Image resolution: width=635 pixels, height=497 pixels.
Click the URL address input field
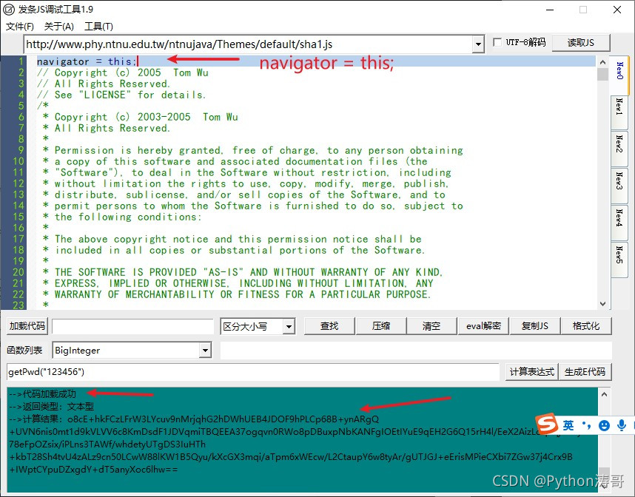click(x=248, y=44)
